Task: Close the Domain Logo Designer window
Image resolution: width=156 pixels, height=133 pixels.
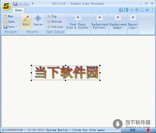Action: (152, 4)
